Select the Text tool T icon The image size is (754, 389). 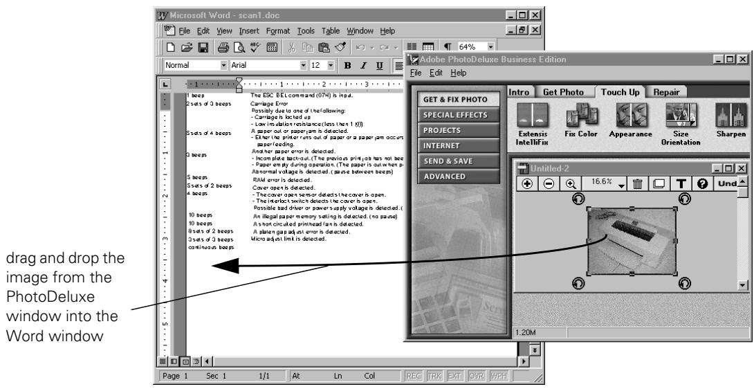(x=681, y=183)
